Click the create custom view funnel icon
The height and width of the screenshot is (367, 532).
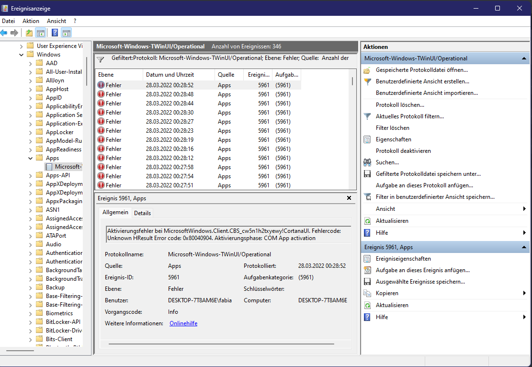[x=367, y=82]
